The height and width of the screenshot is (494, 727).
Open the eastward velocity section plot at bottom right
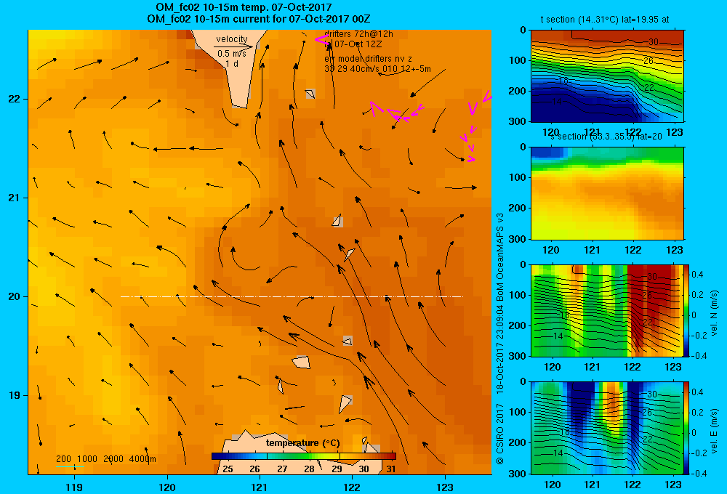click(607, 428)
